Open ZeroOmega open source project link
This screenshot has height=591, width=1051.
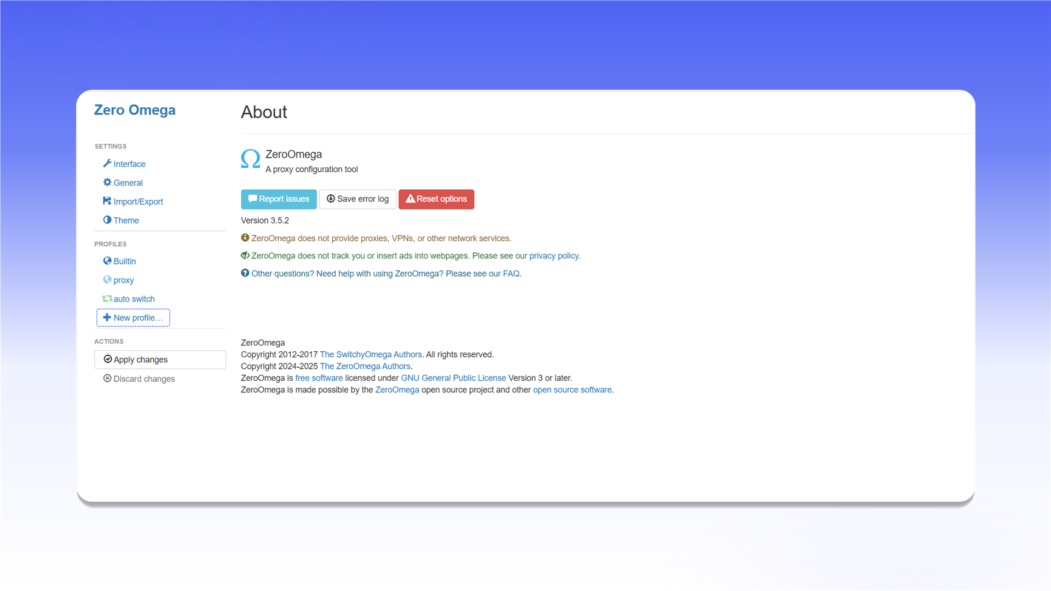click(x=397, y=390)
